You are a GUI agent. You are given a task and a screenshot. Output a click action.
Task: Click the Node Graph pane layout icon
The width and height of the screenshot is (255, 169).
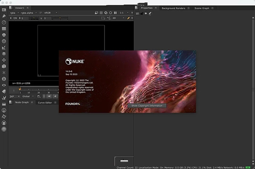point(11,102)
